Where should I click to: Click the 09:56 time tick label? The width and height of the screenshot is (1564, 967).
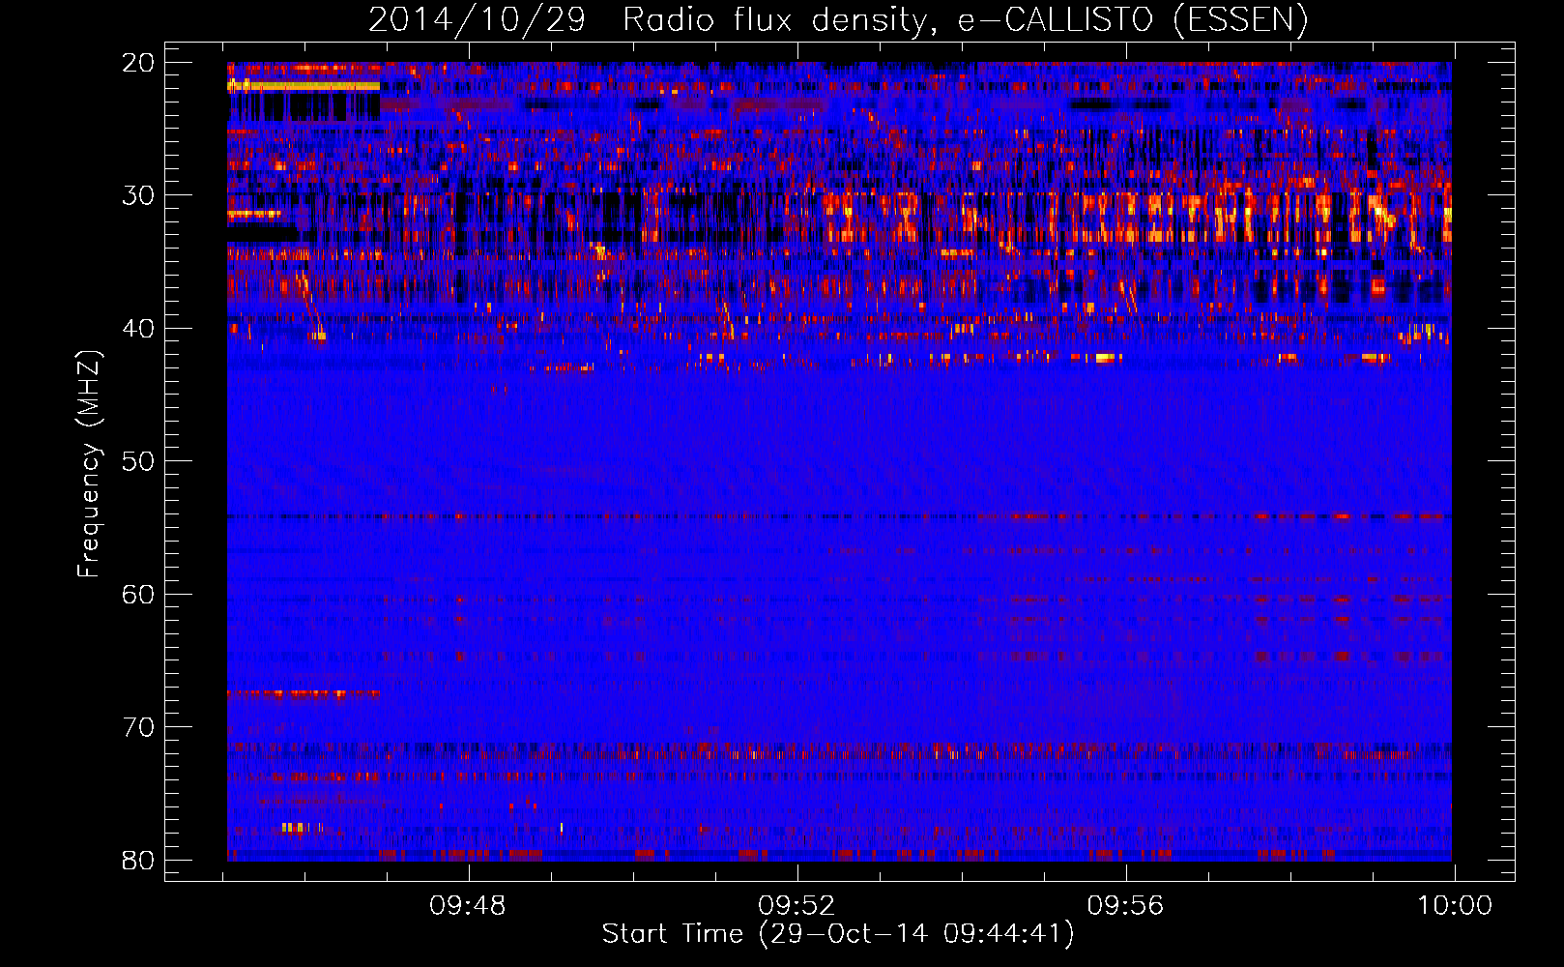point(1125,906)
